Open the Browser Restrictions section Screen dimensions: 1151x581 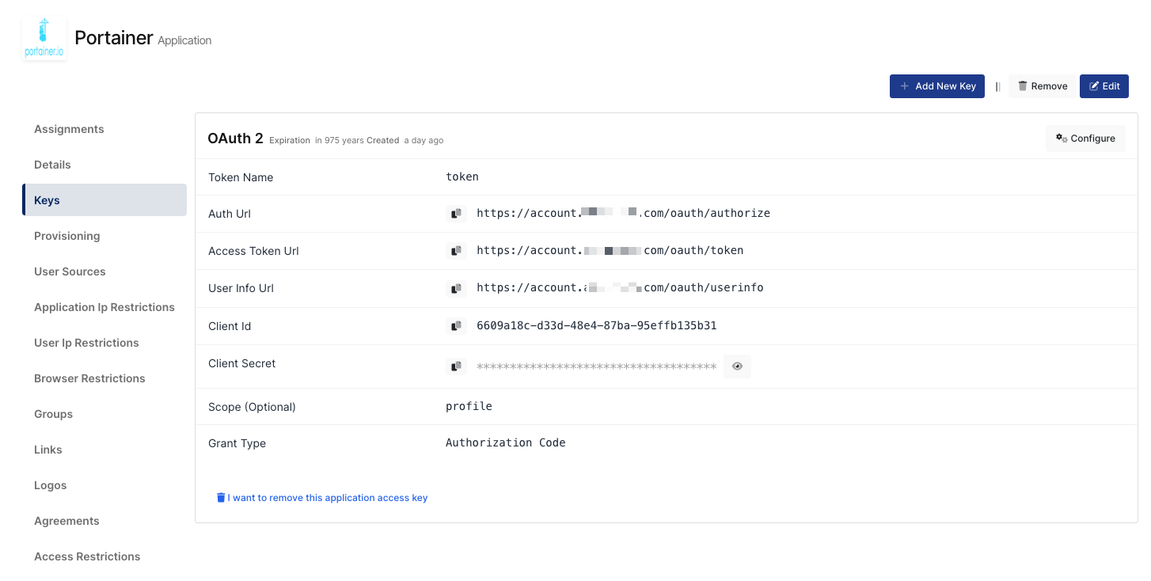pos(89,378)
